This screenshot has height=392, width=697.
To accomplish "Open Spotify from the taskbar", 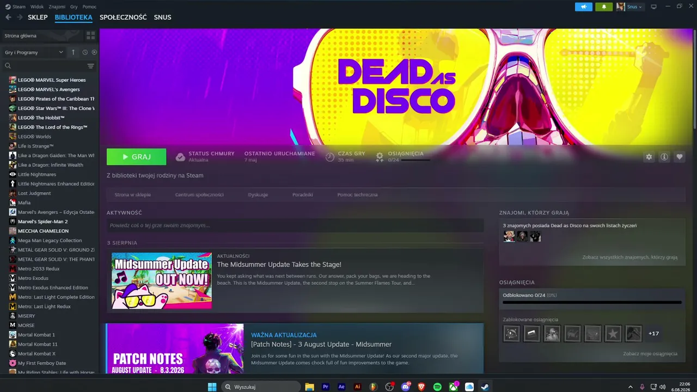I will (x=437, y=387).
